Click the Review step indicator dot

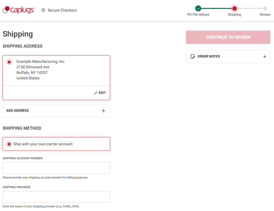265,8
